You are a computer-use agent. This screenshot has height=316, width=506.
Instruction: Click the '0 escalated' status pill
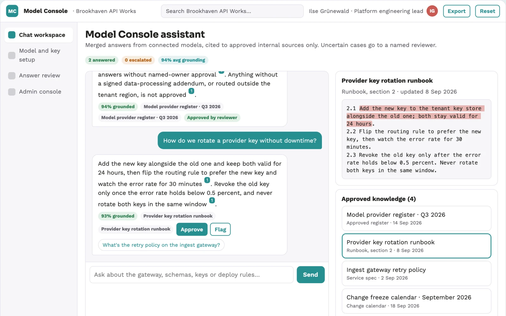tap(138, 60)
